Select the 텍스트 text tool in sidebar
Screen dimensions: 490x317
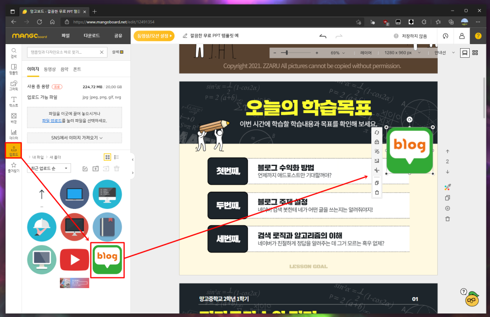[14, 102]
